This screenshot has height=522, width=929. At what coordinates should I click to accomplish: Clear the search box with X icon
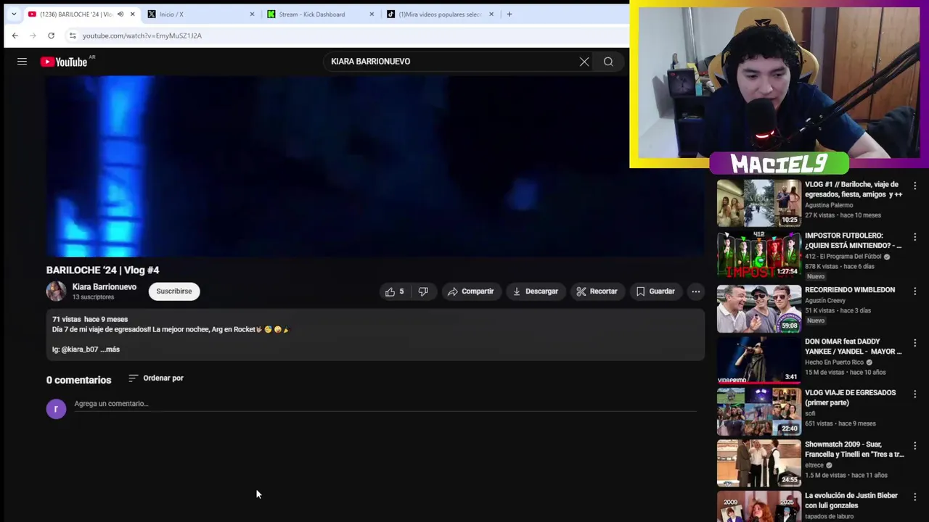coord(584,62)
